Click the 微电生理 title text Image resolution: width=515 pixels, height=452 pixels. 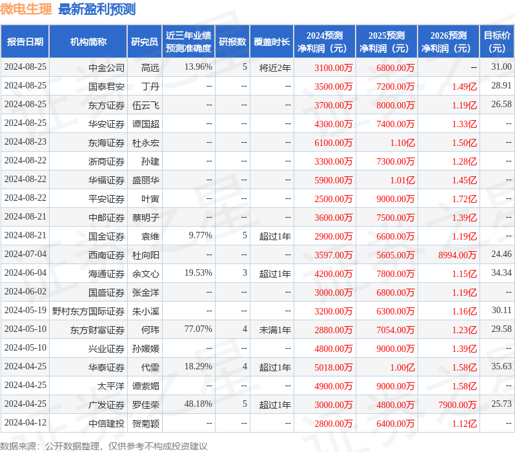(x=26, y=9)
